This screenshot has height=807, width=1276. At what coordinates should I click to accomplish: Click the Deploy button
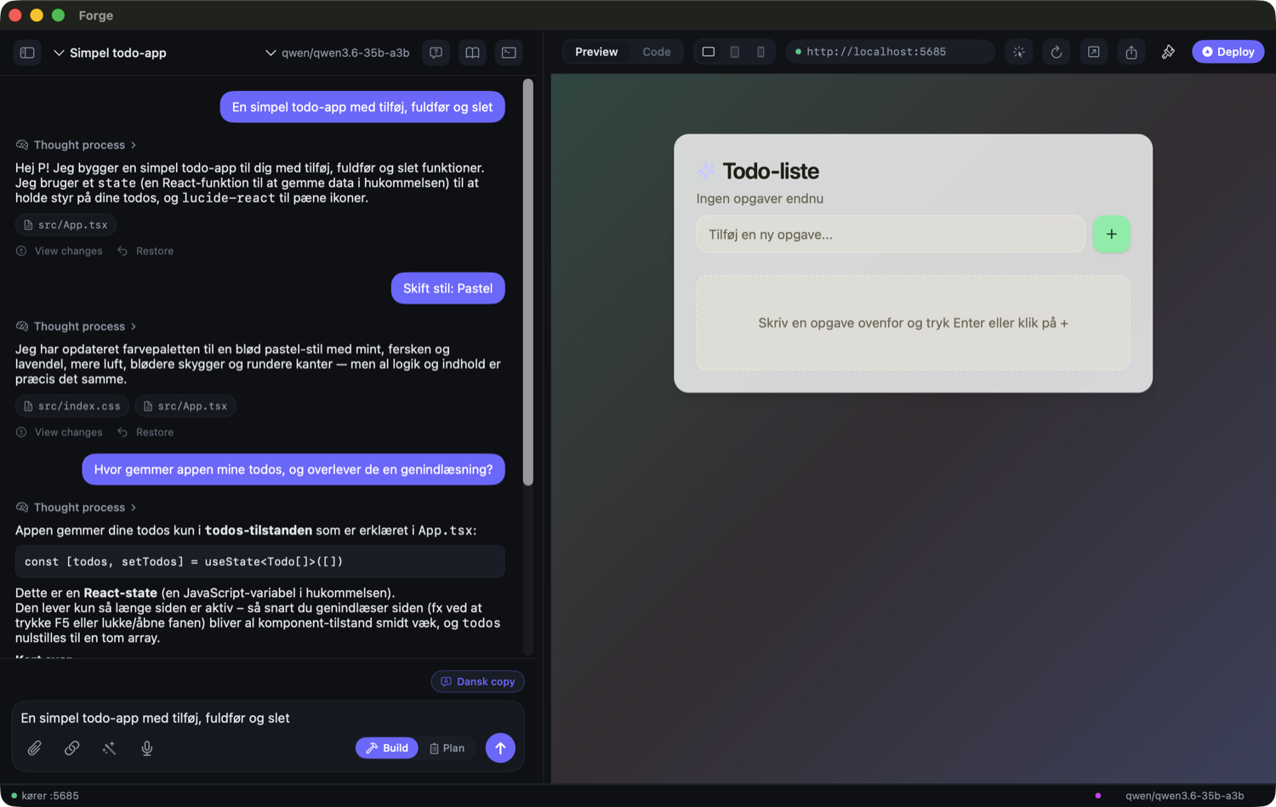pos(1228,52)
